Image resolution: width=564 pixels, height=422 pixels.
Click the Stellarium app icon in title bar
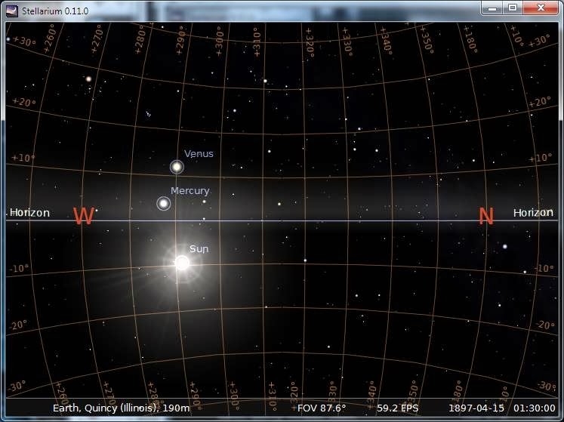[12, 11]
